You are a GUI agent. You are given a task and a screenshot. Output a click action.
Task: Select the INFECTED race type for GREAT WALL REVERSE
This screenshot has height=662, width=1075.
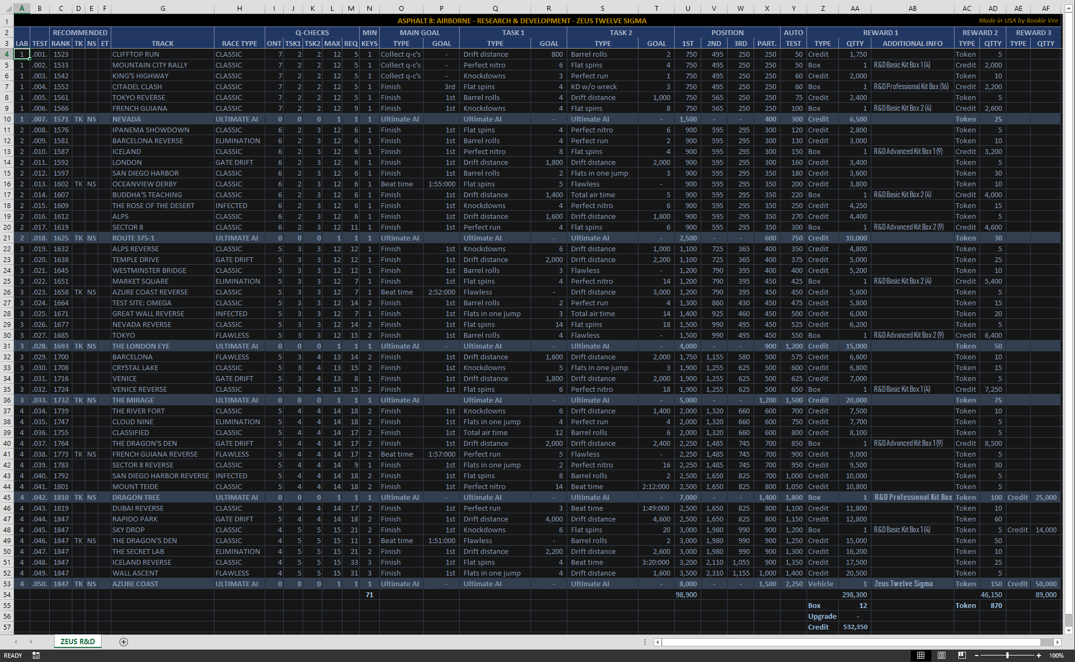(239, 313)
